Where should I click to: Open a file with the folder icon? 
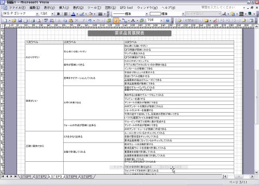point(14,21)
